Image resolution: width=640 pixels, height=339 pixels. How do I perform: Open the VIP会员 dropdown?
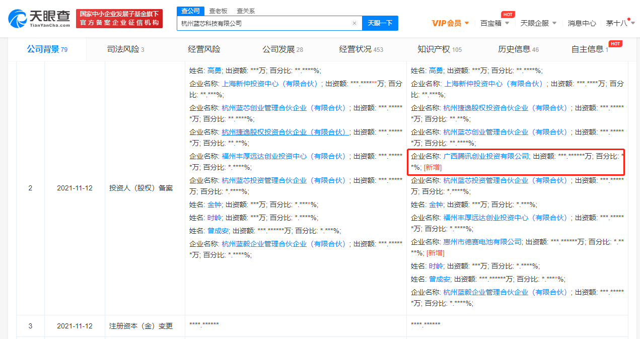point(450,23)
